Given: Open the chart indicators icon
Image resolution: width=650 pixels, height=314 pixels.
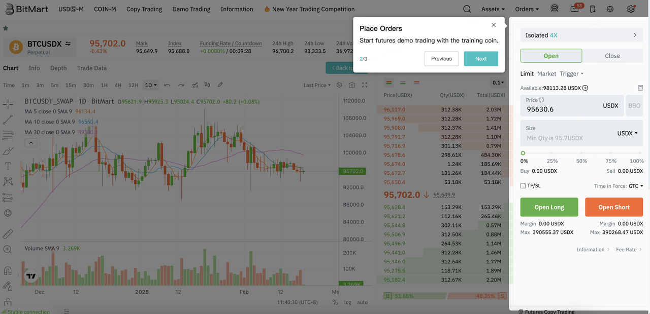Looking at the screenshot, I should pos(207,85).
